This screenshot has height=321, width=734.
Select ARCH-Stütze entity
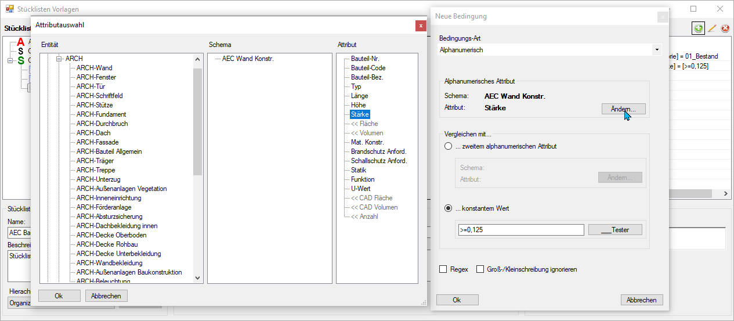[x=95, y=105]
